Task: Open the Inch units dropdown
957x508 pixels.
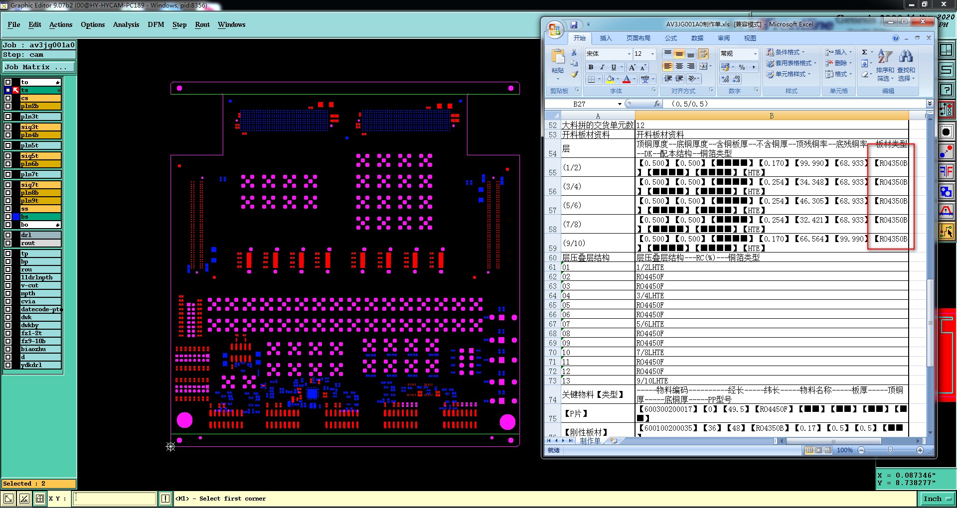Action: (x=937, y=499)
